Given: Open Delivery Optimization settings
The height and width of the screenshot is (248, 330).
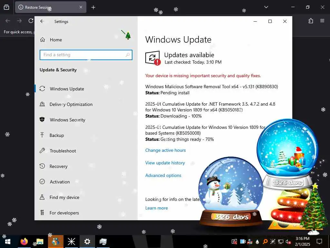Looking at the screenshot, I should tap(71, 104).
